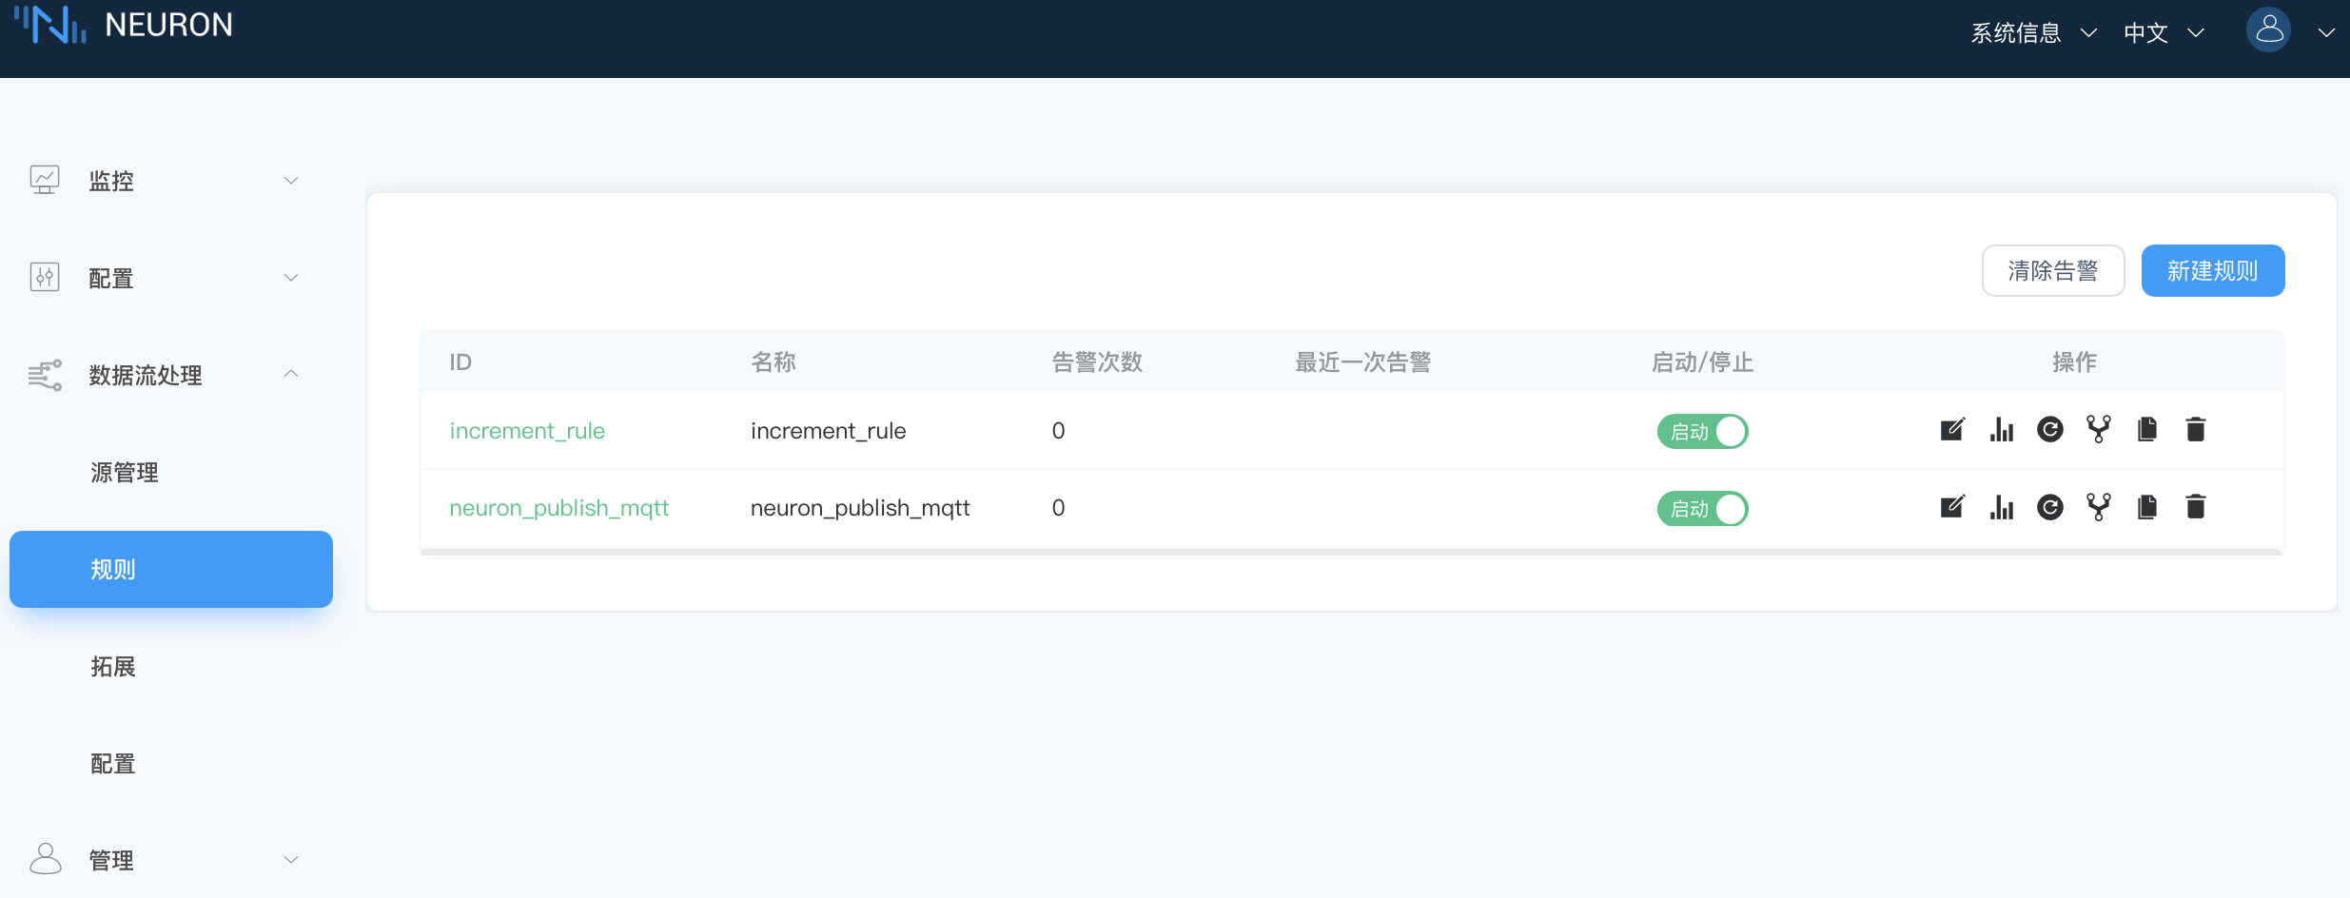Collapse the 数据流处理 menu chevron
The width and height of the screenshot is (2350, 898).
[291, 374]
